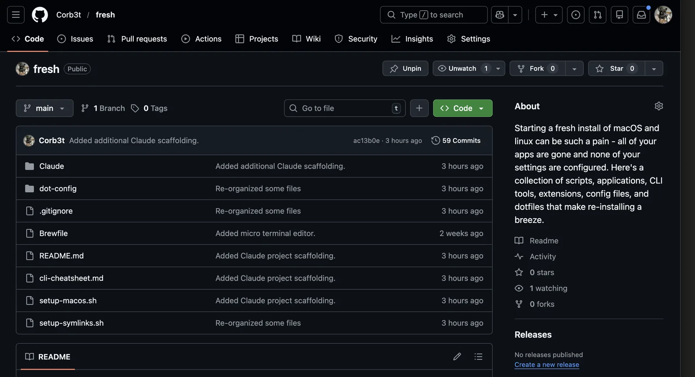The height and width of the screenshot is (377, 695).
Task: Open the Brewfile file
Action: (53, 233)
